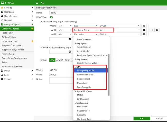Expand the Dashboard menu chevron
This screenshot has width=167, height=122.
[32, 12]
